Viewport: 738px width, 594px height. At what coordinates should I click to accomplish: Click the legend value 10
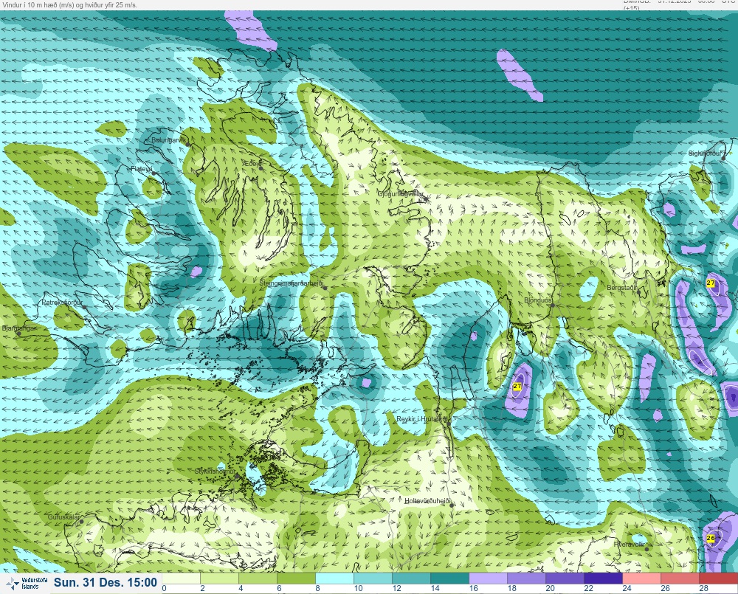pyautogui.click(x=358, y=588)
